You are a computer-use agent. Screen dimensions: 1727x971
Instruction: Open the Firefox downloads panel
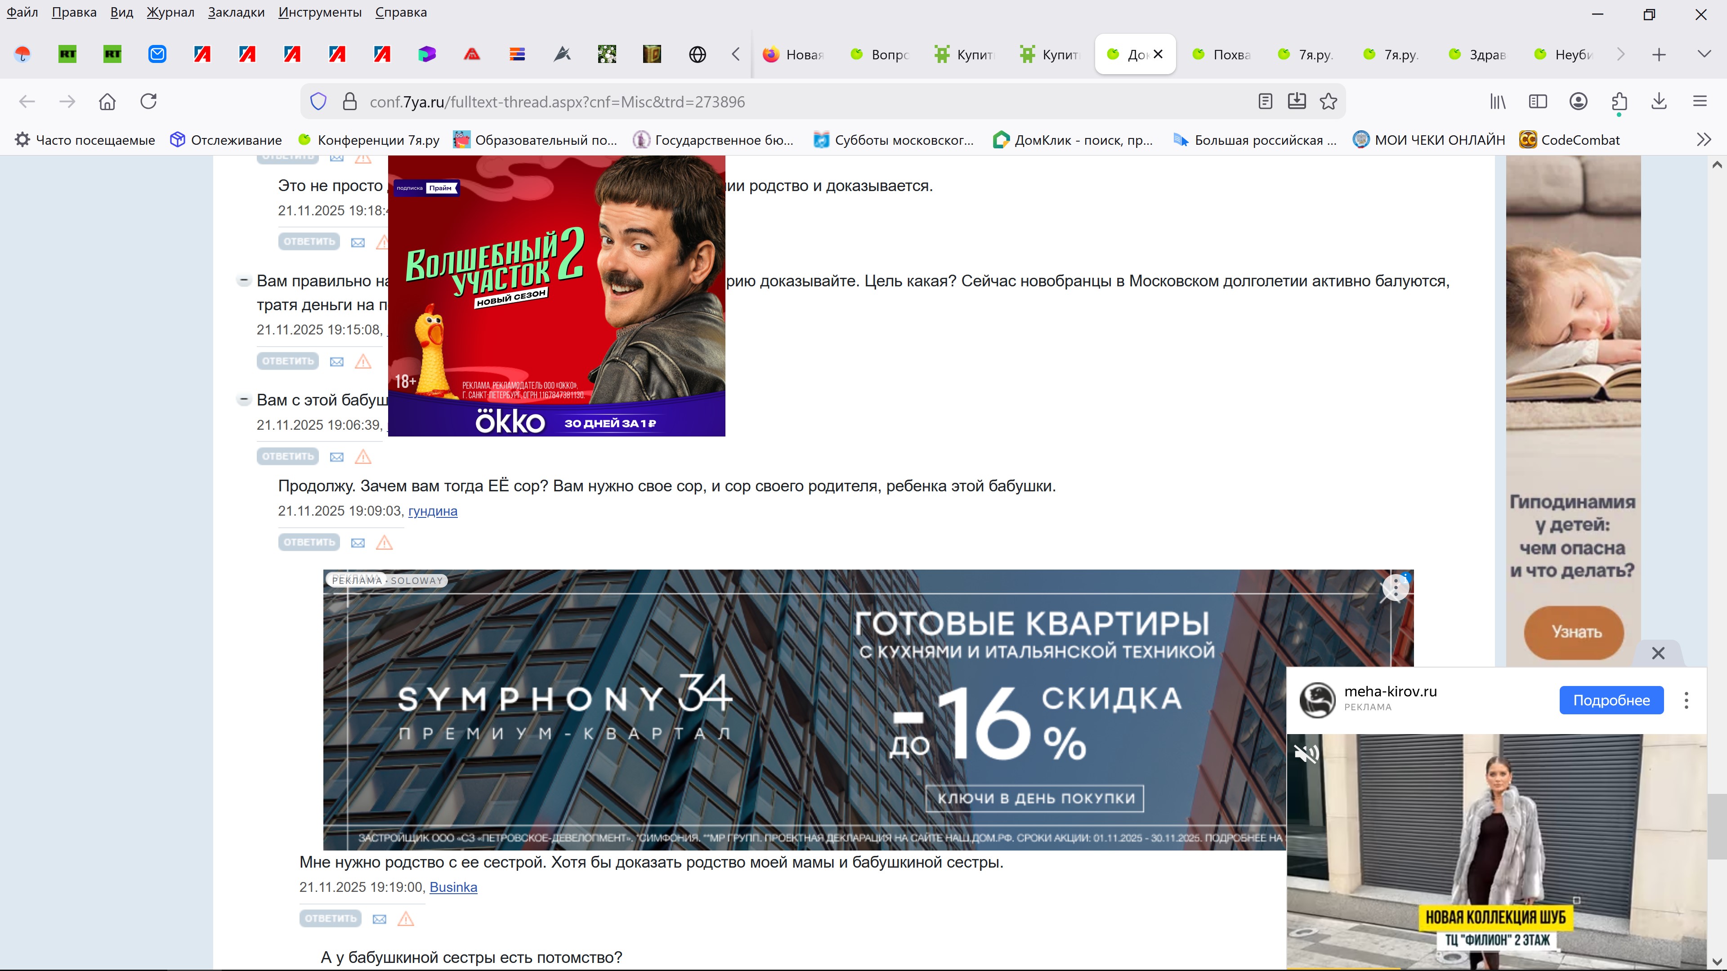point(1659,101)
